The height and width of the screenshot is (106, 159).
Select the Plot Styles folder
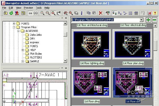pyautogui.click(x=36, y=54)
